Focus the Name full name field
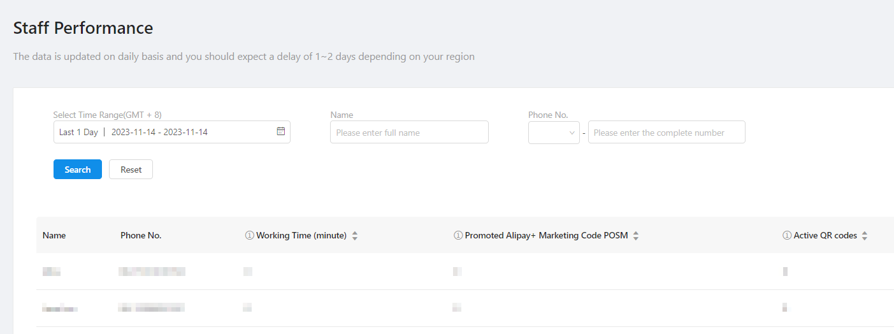The image size is (894, 334). tap(409, 133)
